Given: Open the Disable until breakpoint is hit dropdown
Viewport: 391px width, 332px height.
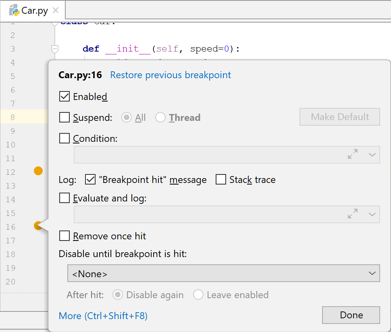Looking at the screenshot, I should pos(223,274).
